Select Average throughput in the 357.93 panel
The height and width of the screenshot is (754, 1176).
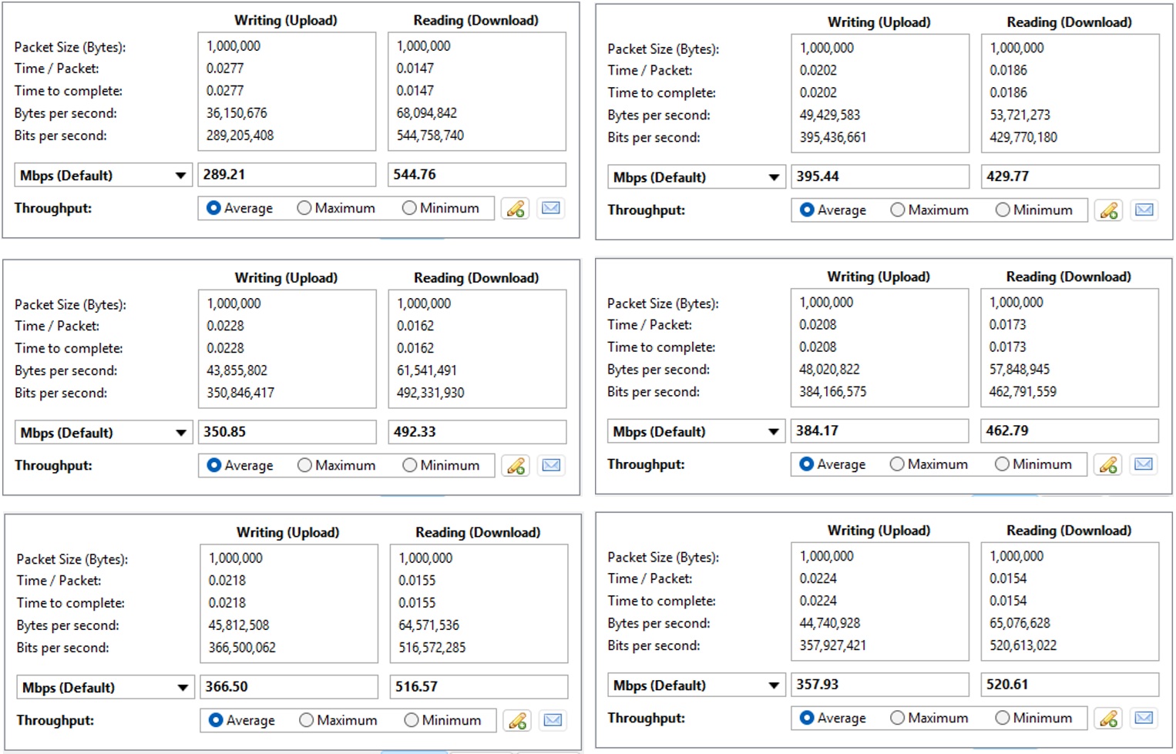pyautogui.click(x=807, y=718)
